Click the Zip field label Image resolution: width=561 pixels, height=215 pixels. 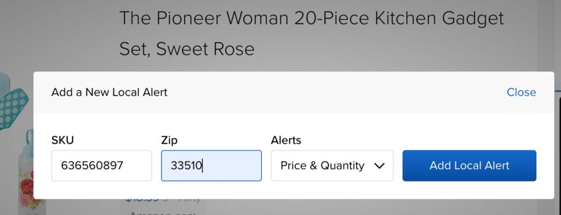tap(169, 140)
